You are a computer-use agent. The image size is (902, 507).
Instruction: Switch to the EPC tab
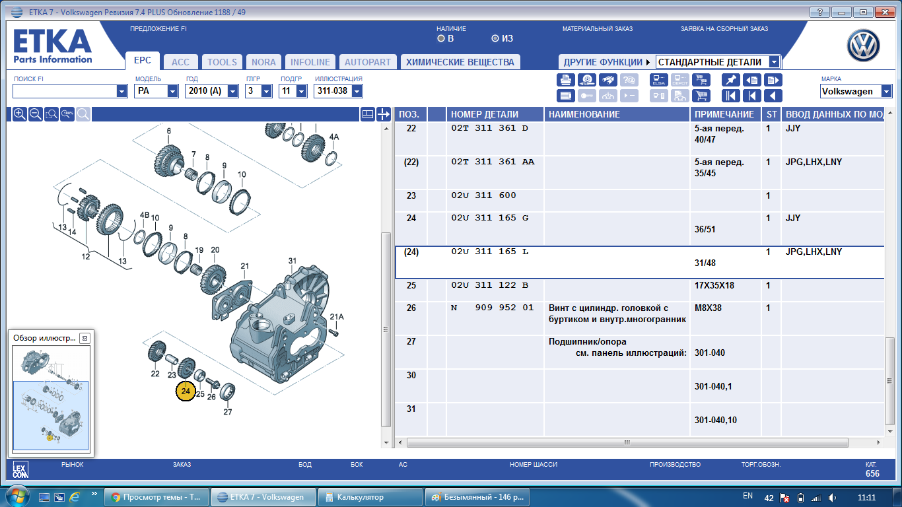[143, 60]
